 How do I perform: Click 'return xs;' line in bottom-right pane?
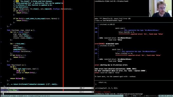103,82
